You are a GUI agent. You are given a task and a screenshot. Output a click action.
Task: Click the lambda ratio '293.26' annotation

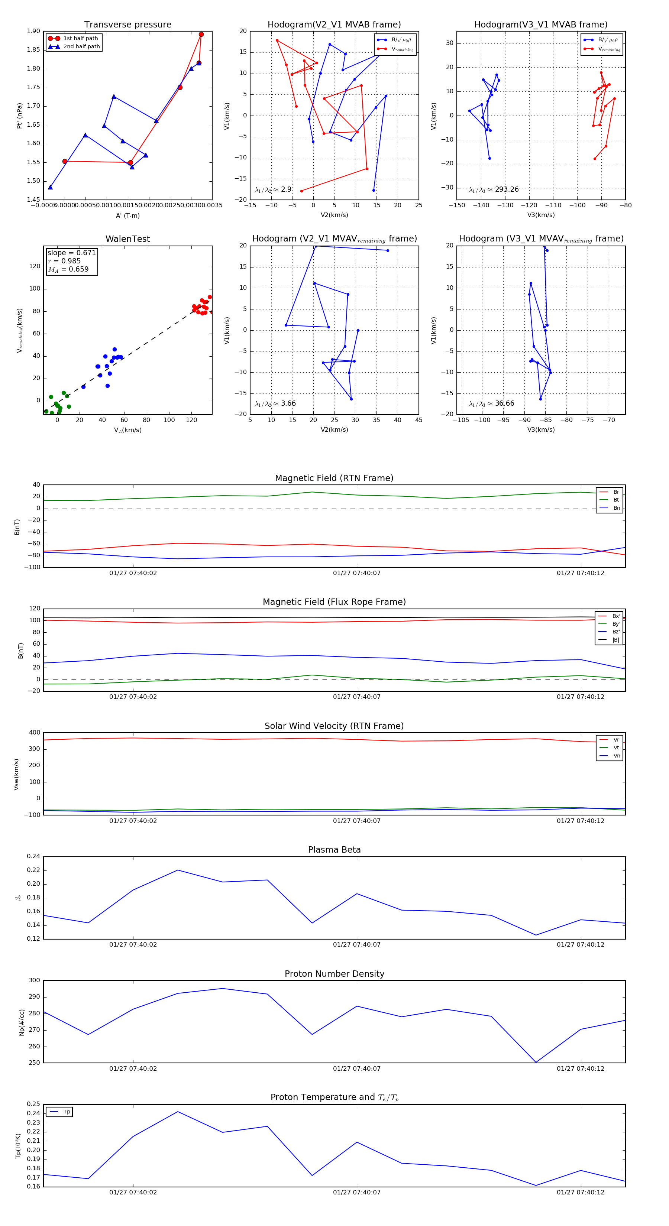(x=494, y=189)
